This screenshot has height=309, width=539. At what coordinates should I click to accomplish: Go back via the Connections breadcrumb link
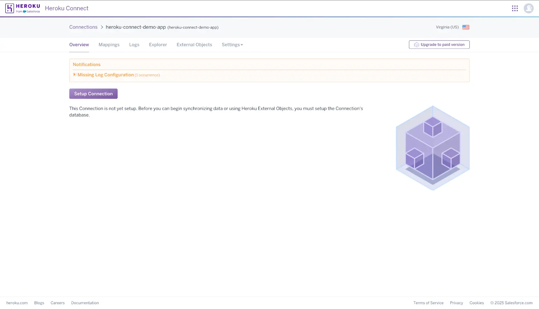tap(83, 27)
